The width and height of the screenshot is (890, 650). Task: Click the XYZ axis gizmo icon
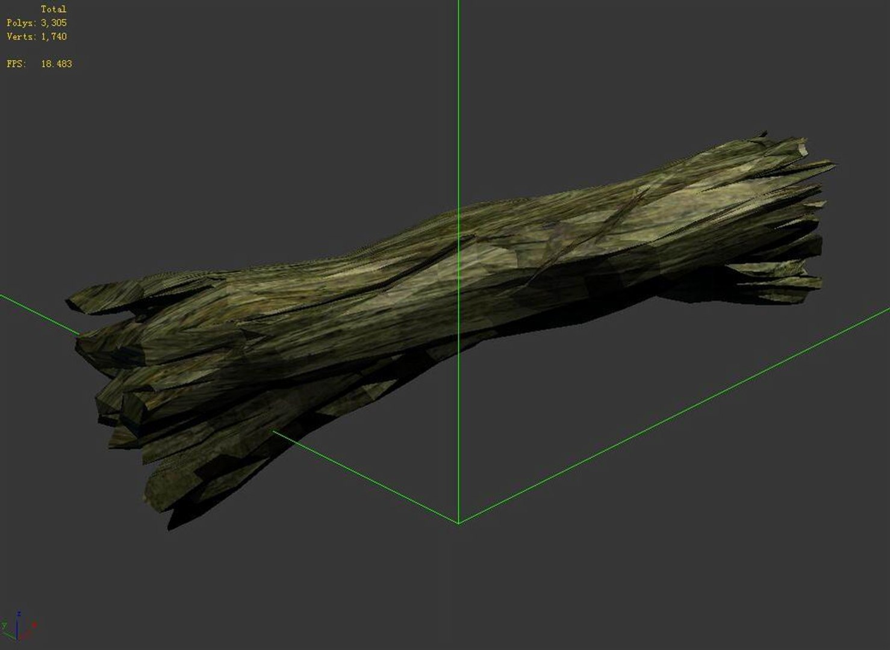[x=20, y=626]
